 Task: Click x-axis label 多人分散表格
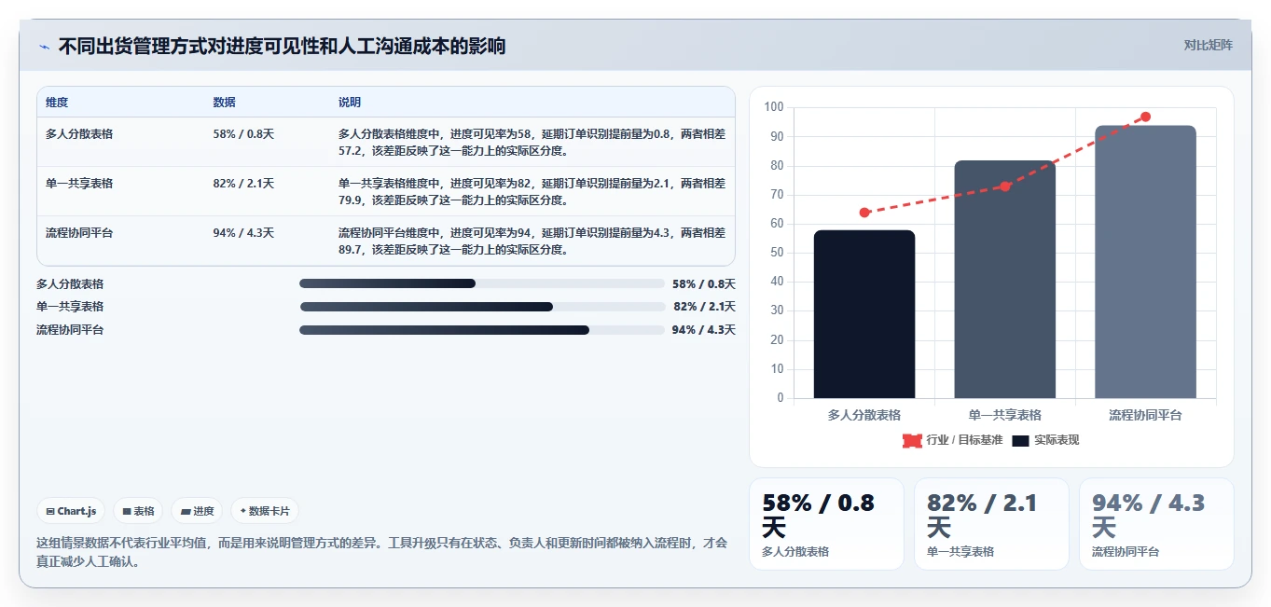(864, 415)
